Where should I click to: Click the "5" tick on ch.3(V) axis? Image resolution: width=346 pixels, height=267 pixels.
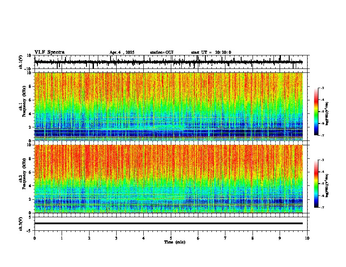click(30, 217)
